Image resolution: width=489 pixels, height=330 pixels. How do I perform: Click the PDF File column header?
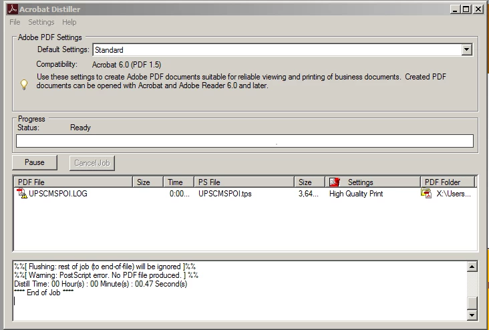tap(73, 182)
